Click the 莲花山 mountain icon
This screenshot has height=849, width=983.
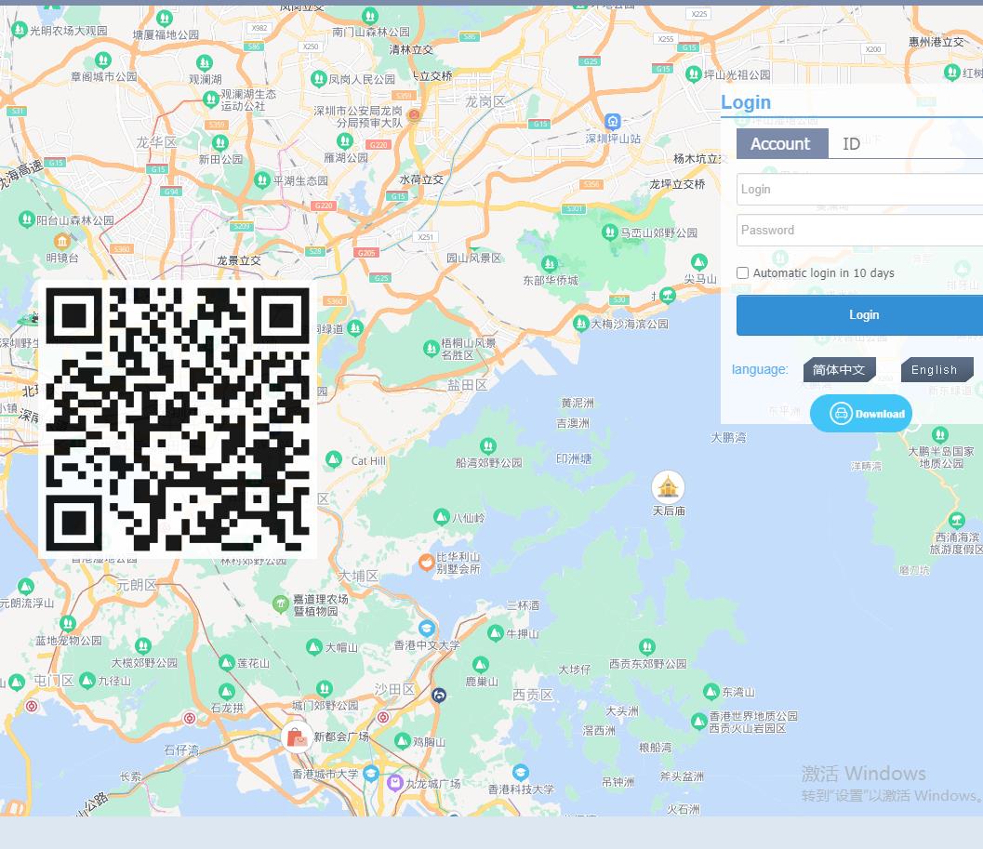click(226, 662)
